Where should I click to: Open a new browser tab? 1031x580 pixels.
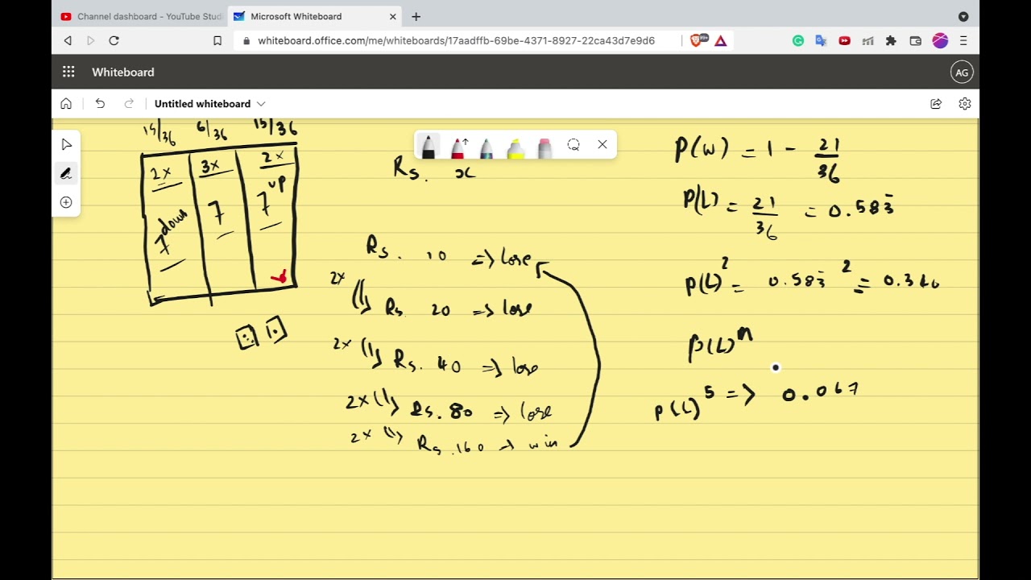[416, 16]
